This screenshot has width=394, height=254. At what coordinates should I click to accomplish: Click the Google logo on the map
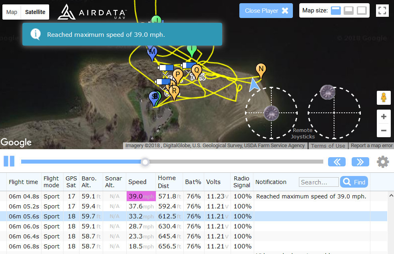pos(16,142)
